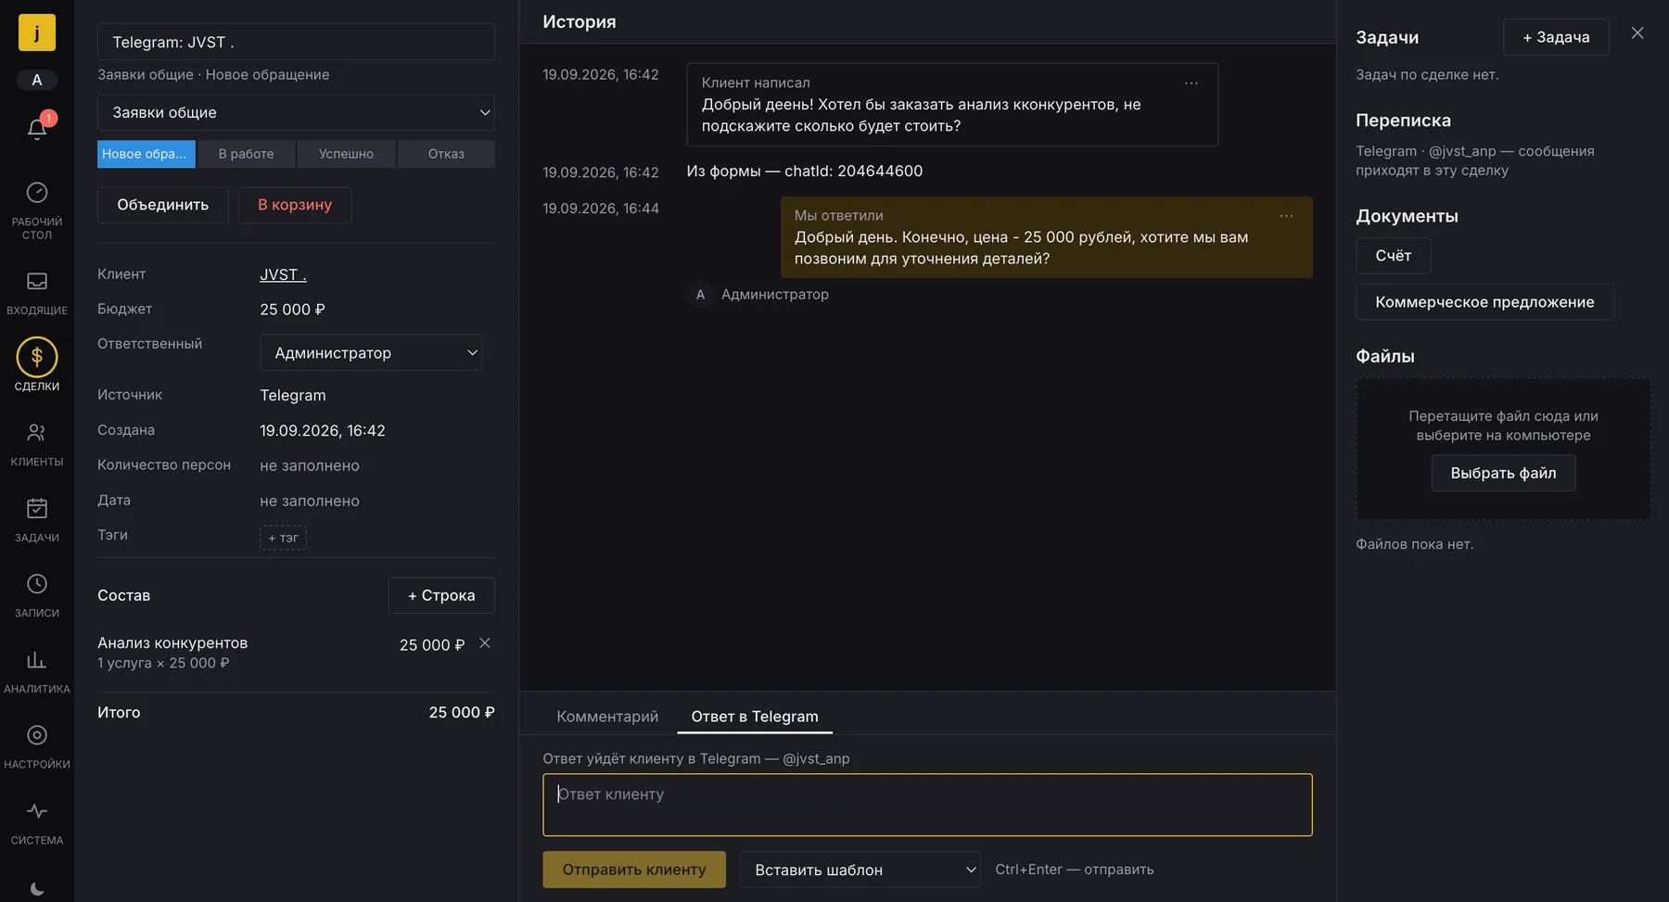Screen dimensions: 1669x902
Task: Open client link JVST .
Action: [283, 274]
